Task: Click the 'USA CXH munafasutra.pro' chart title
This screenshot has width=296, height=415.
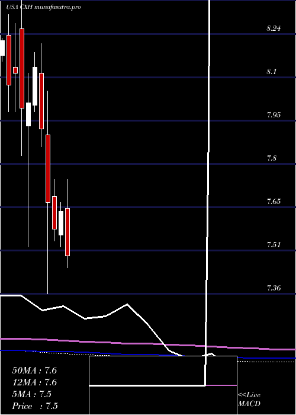Action: [44, 7]
